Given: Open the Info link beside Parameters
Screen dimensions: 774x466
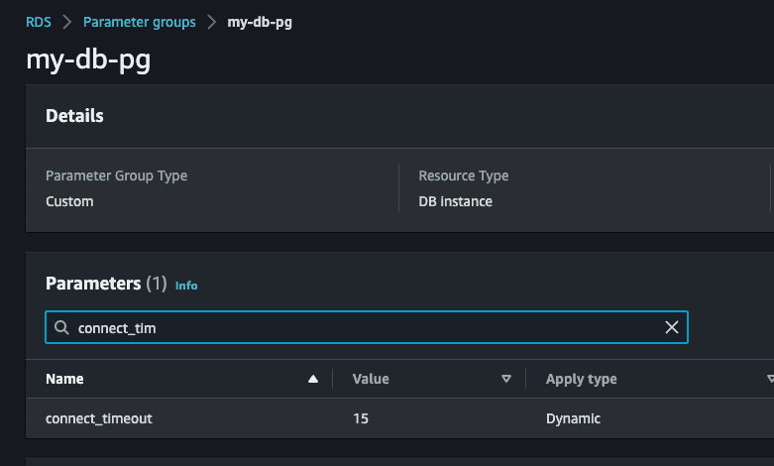Looking at the screenshot, I should (186, 286).
